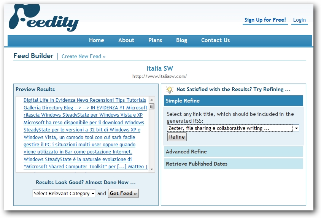Viewport: 321px width, 218px height.
Task: Click the Get Feed button
Action: (123, 193)
